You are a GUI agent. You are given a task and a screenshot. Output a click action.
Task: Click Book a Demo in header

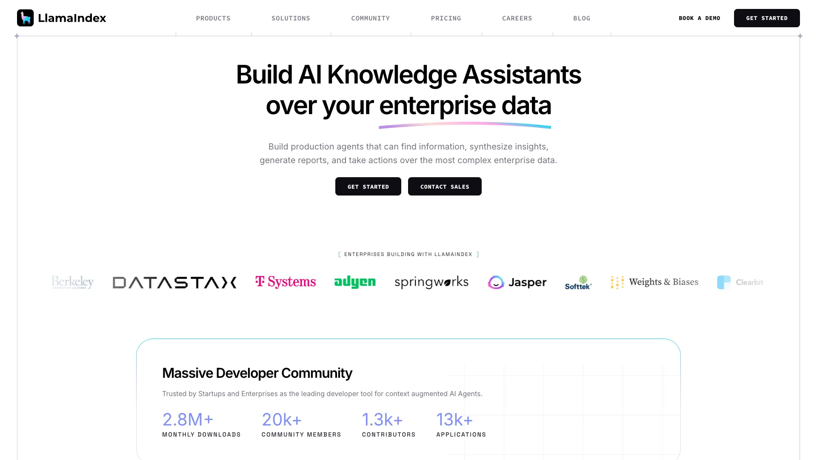pyautogui.click(x=699, y=18)
